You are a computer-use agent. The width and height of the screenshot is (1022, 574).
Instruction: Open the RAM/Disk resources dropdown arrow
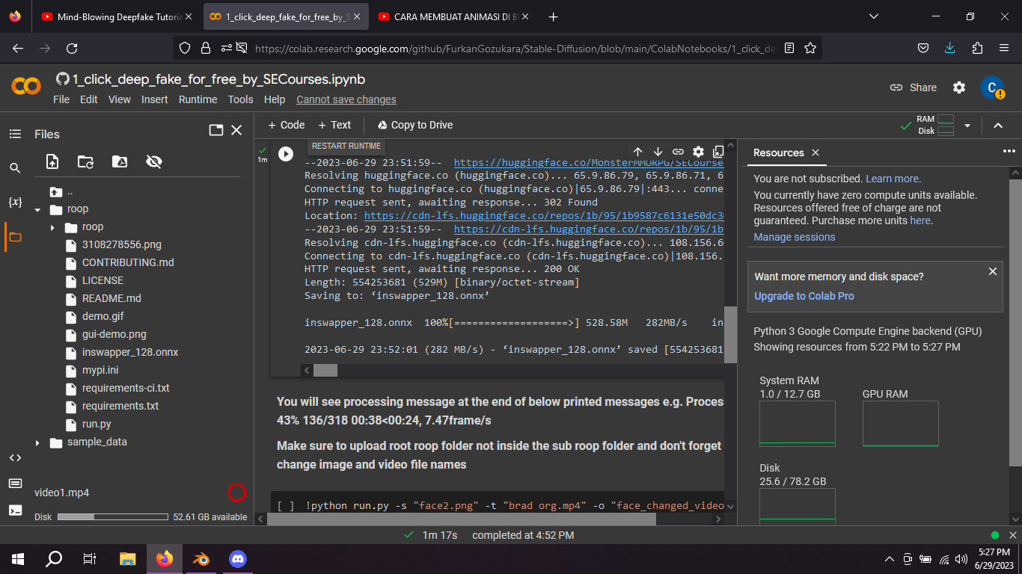968,126
